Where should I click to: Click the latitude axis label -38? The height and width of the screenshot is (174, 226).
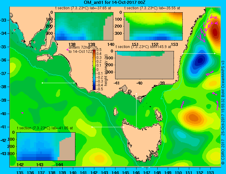(x=3, y=87)
